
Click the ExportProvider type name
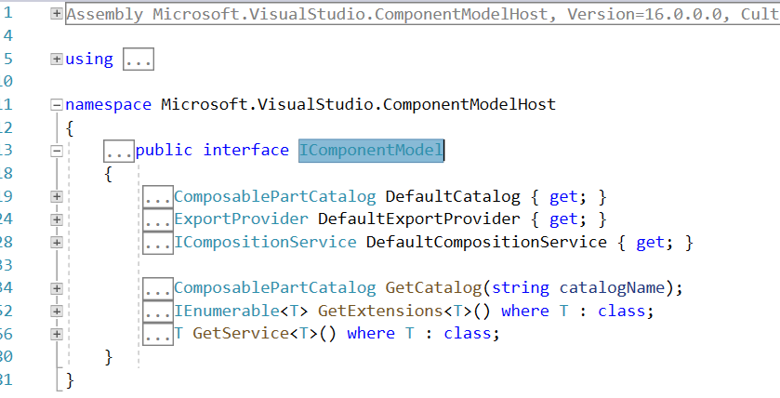point(242,219)
